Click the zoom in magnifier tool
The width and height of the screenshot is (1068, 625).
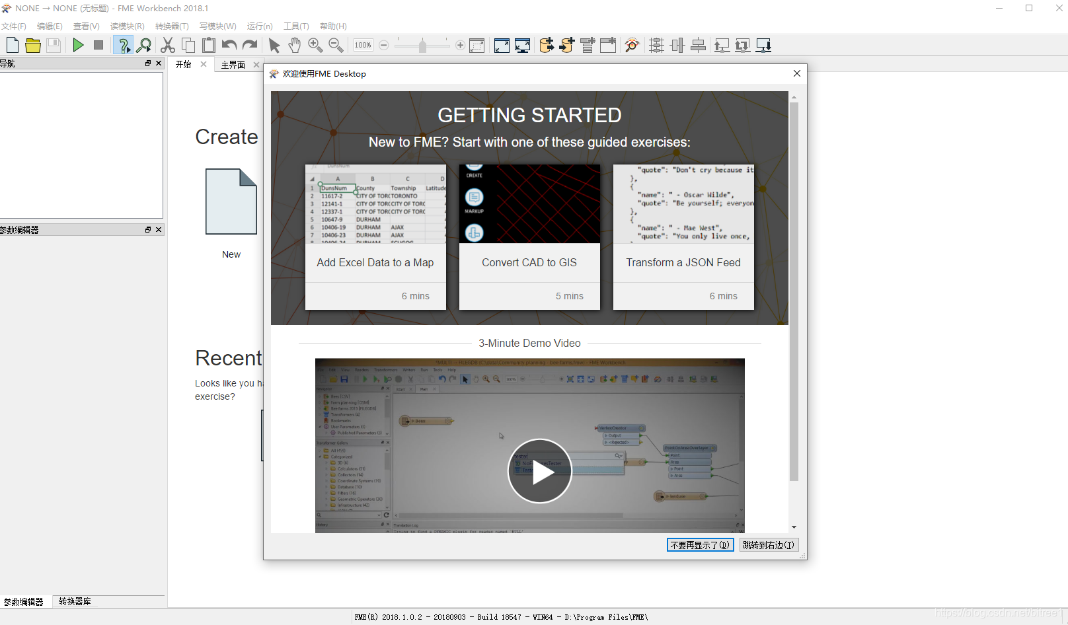pyautogui.click(x=315, y=45)
